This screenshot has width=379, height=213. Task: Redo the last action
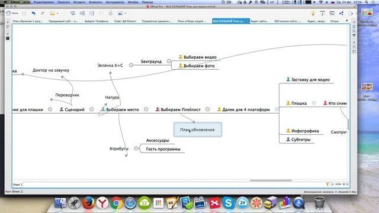tap(43, 13)
